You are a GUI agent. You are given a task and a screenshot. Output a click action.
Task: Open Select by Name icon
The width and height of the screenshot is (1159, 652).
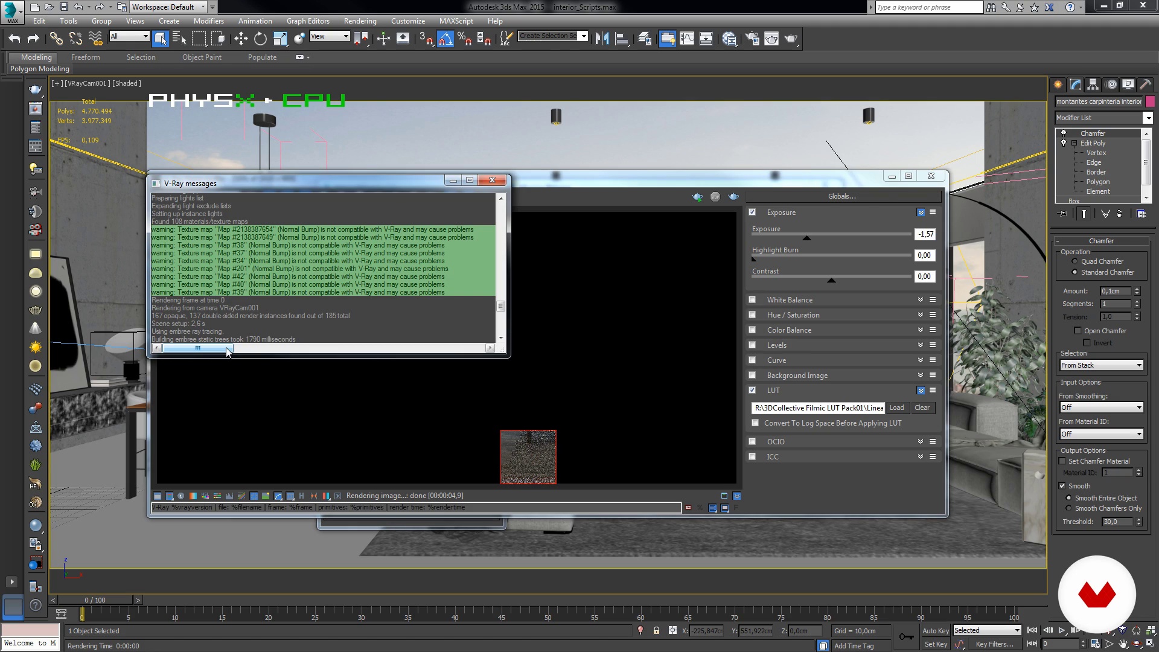pos(179,39)
